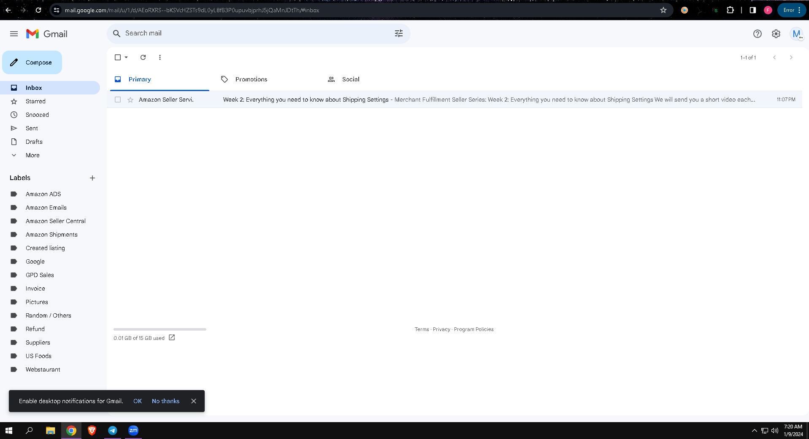Open Brave browser from taskbar

[92, 431]
